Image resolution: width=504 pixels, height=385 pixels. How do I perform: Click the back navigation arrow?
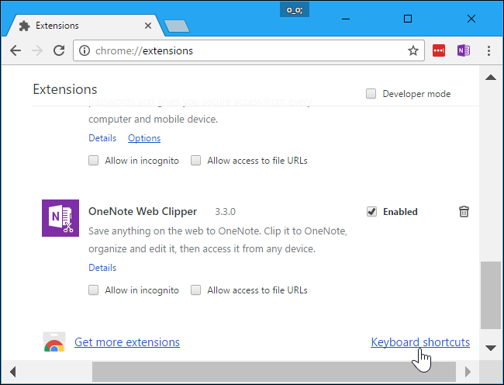click(16, 50)
